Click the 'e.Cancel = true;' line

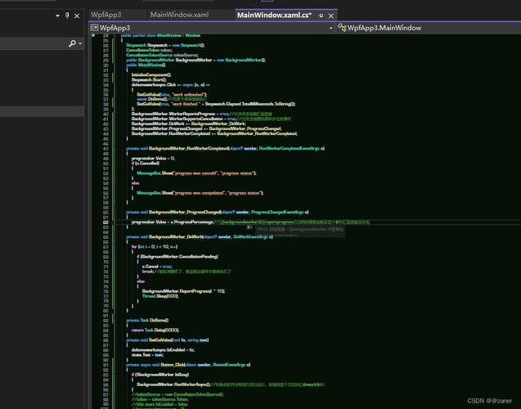tap(157, 267)
